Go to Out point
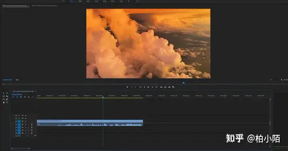The image size is (288, 151). (156, 87)
